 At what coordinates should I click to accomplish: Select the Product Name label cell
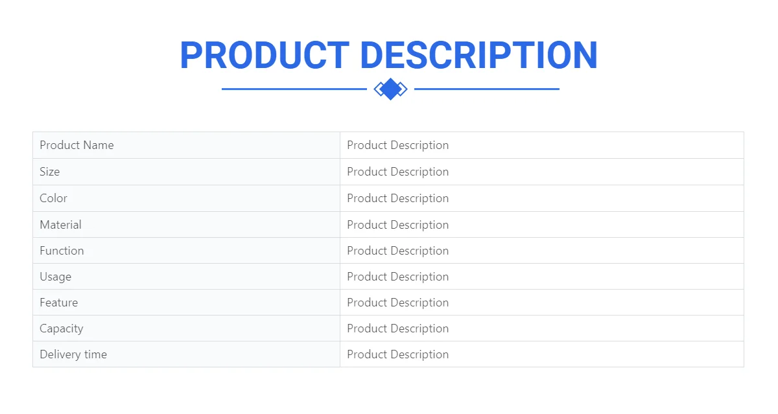(x=77, y=145)
